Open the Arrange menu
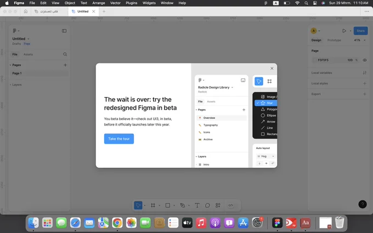Viewport: 373px width, 233px height. pyautogui.click(x=99, y=3)
